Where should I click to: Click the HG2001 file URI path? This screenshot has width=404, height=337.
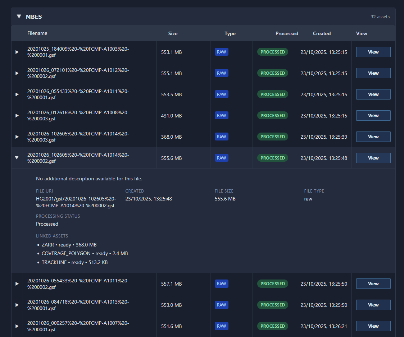point(76,202)
